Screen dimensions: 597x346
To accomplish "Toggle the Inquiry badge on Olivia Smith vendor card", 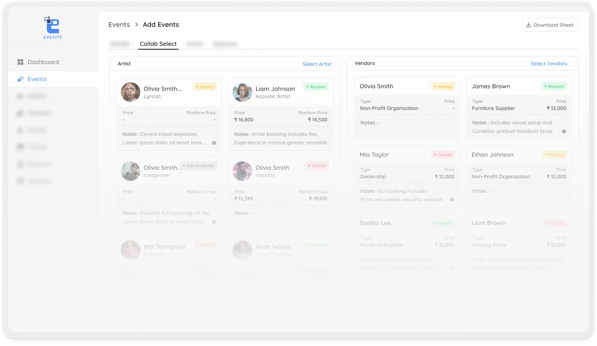I will tap(443, 86).
